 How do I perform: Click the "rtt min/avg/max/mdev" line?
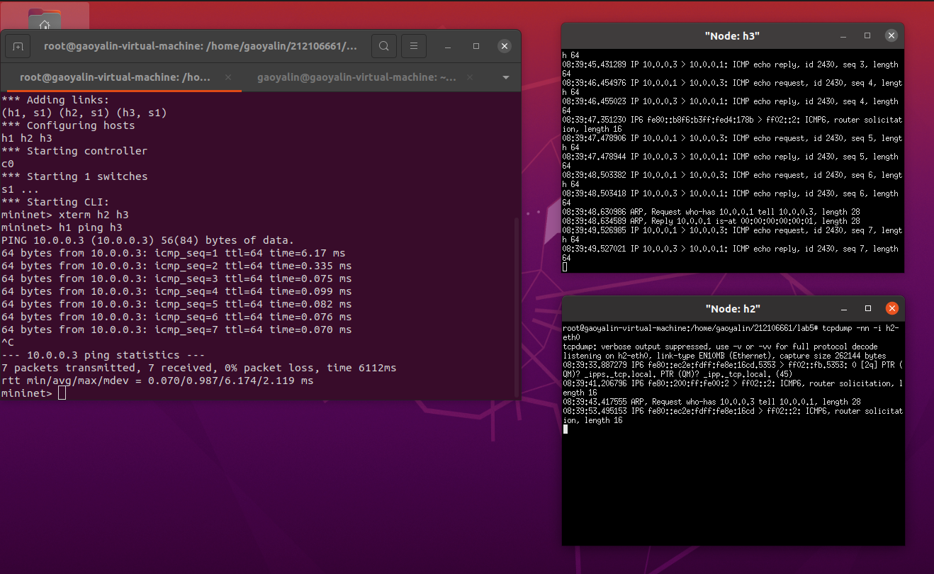point(157,381)
